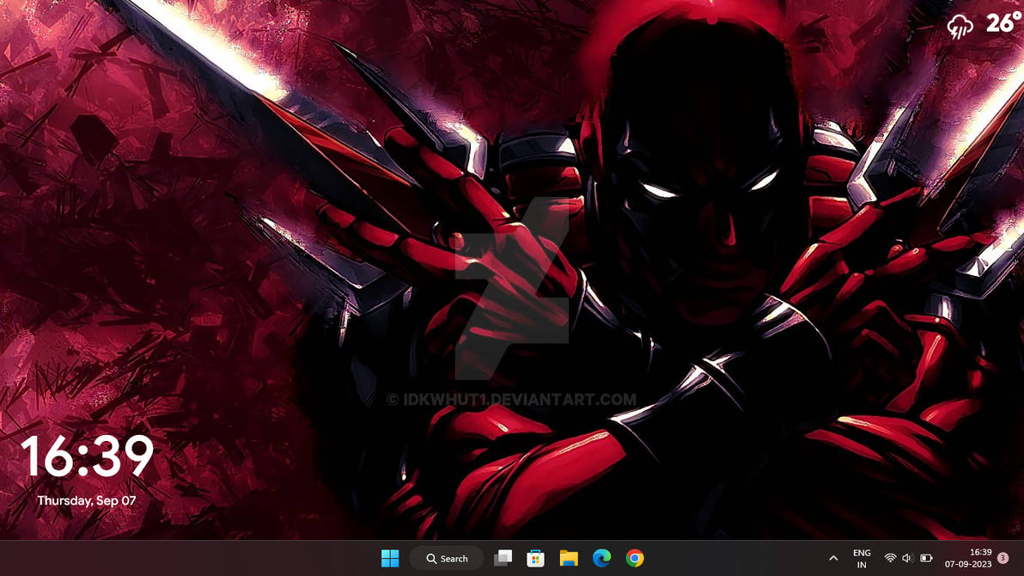Click the Thursday, Sep 07 date text
Screen dimensions: 1024x576
[x=86, y=501]
